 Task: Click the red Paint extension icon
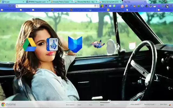[122, 6]
